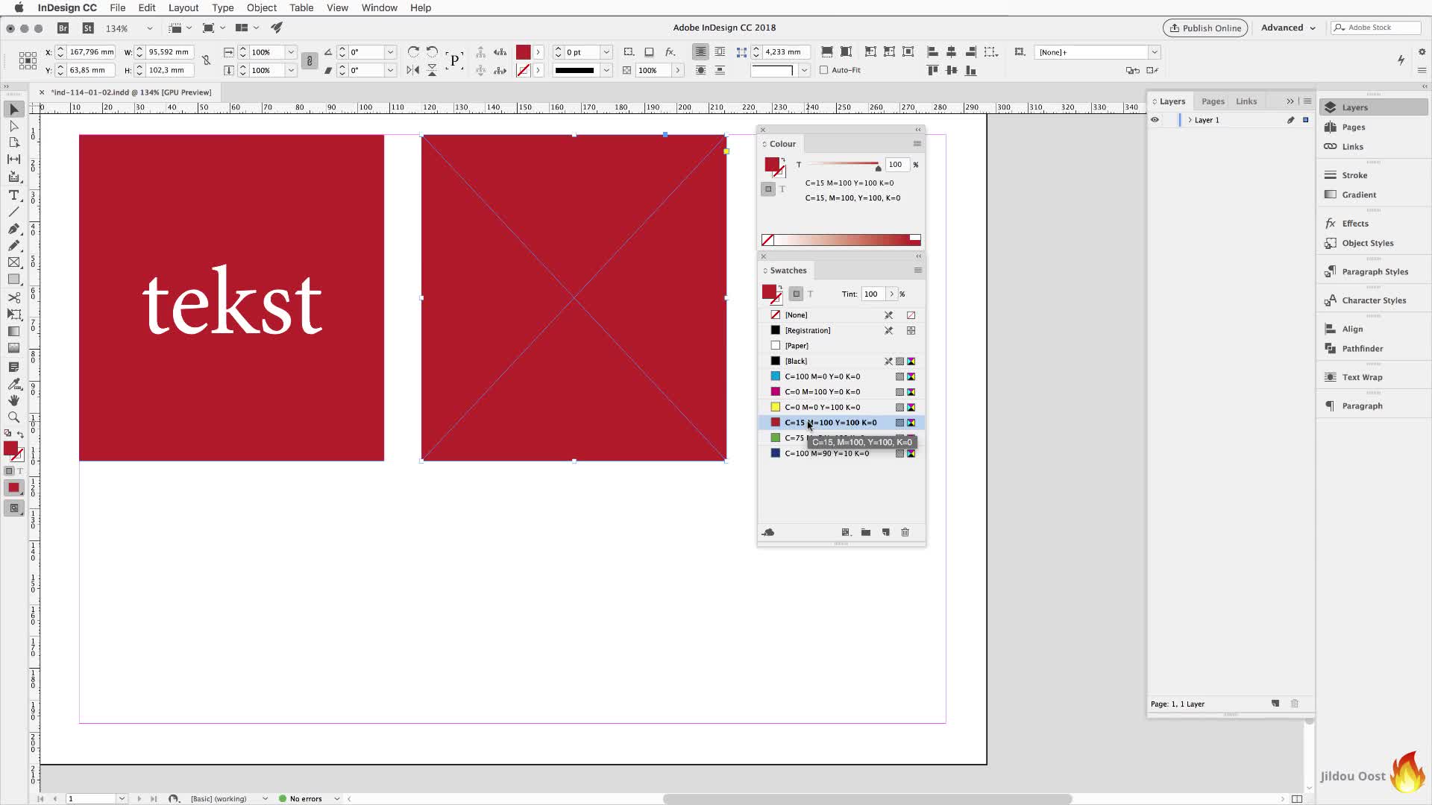This screenshot has width=1432, height=805.
Task: Apply colour button in the toolbox
Action: pyautogui.click(x=13, y=487)
